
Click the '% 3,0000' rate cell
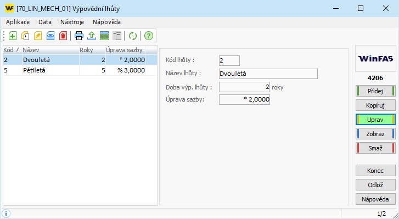point(126,70)
